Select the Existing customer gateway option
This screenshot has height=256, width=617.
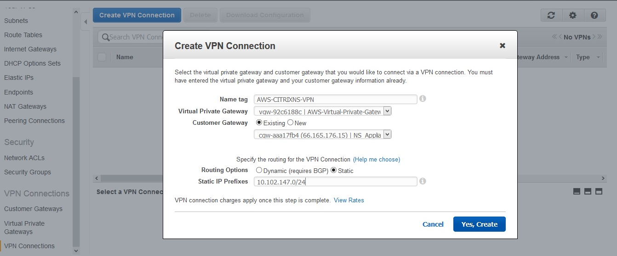259,122
